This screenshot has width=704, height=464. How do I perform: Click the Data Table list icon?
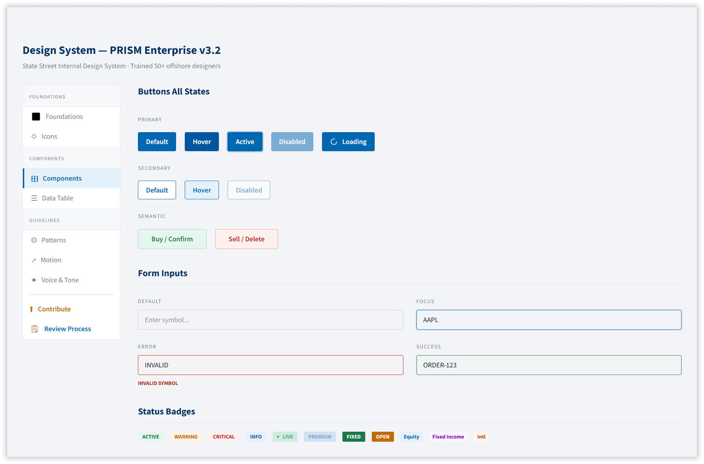click(34, 198)
